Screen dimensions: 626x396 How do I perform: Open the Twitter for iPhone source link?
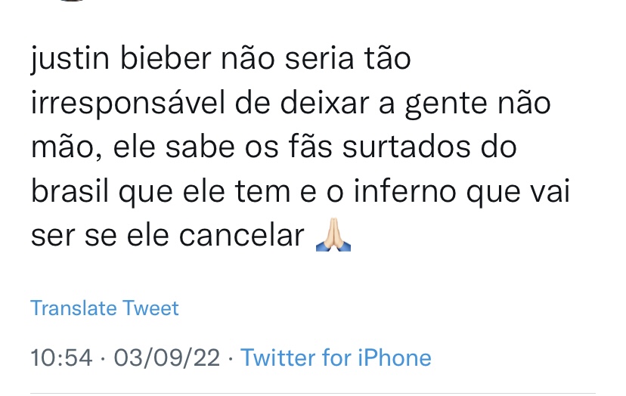click(336, 357)
